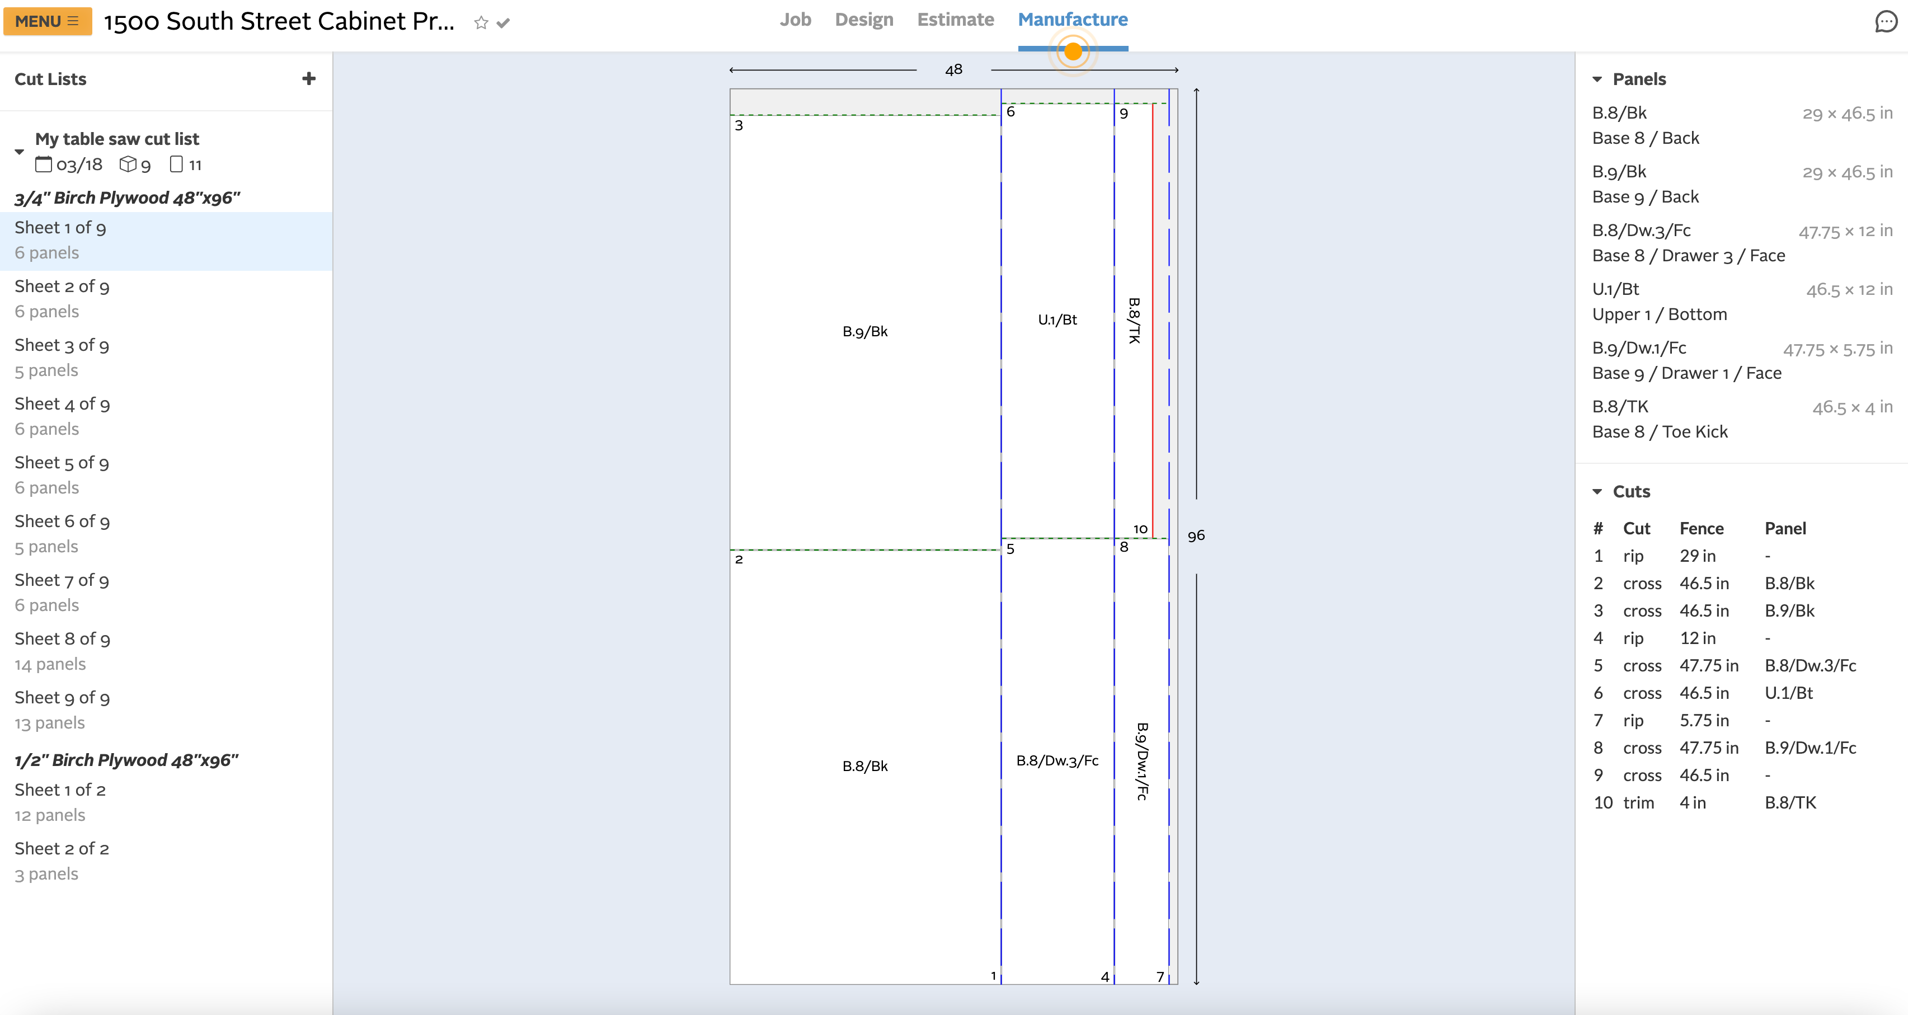Click the sheet count icon showing 11
The width and height of the screenshot is (1908, 1015).
pos(176,164)
